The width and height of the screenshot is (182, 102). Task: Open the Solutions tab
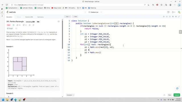point(29,17)
